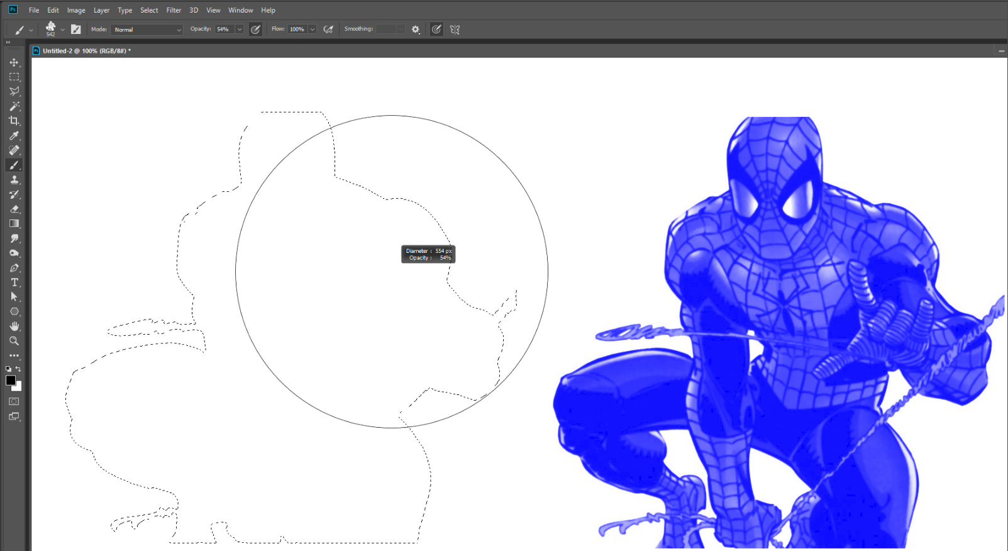This screenshot has width=1008, height=551.
Task: Select the Magic Wand tool
Action: tap(14, 106)
